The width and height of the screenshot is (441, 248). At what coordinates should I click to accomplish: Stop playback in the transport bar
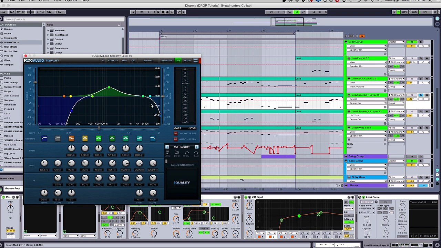tap(163, 12)
